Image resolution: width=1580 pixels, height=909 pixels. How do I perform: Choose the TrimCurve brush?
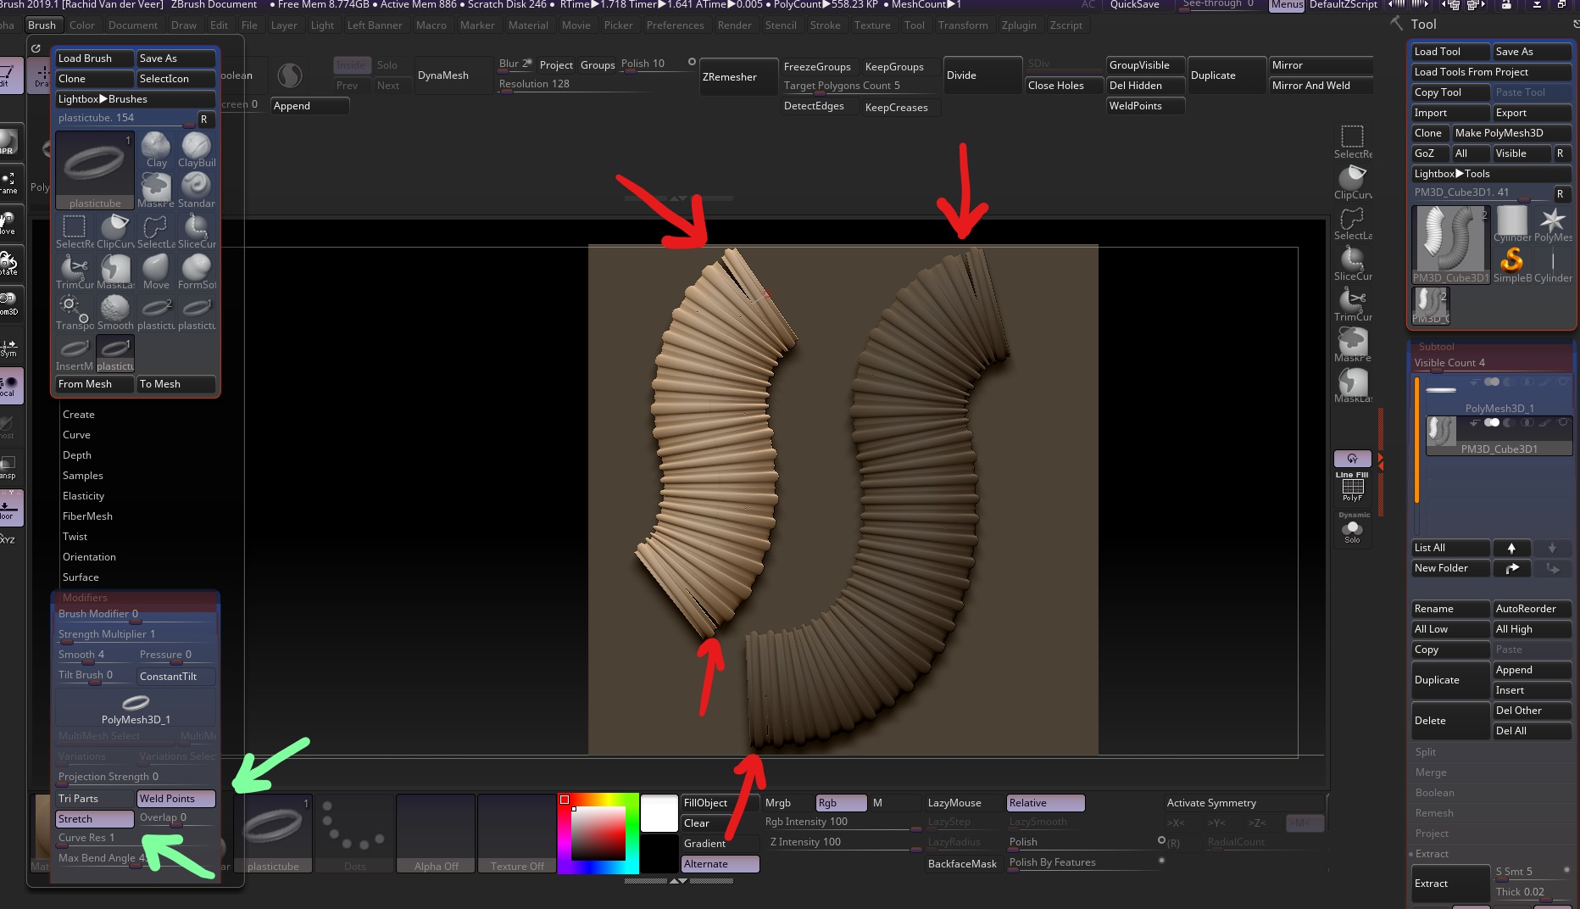point(74,270)
